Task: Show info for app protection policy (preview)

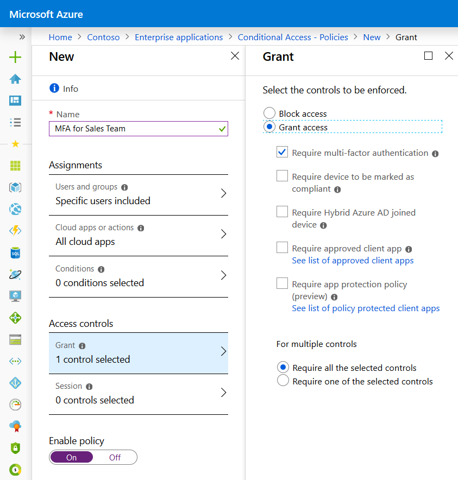Action: pyautogui.click(x=334, y=297)
